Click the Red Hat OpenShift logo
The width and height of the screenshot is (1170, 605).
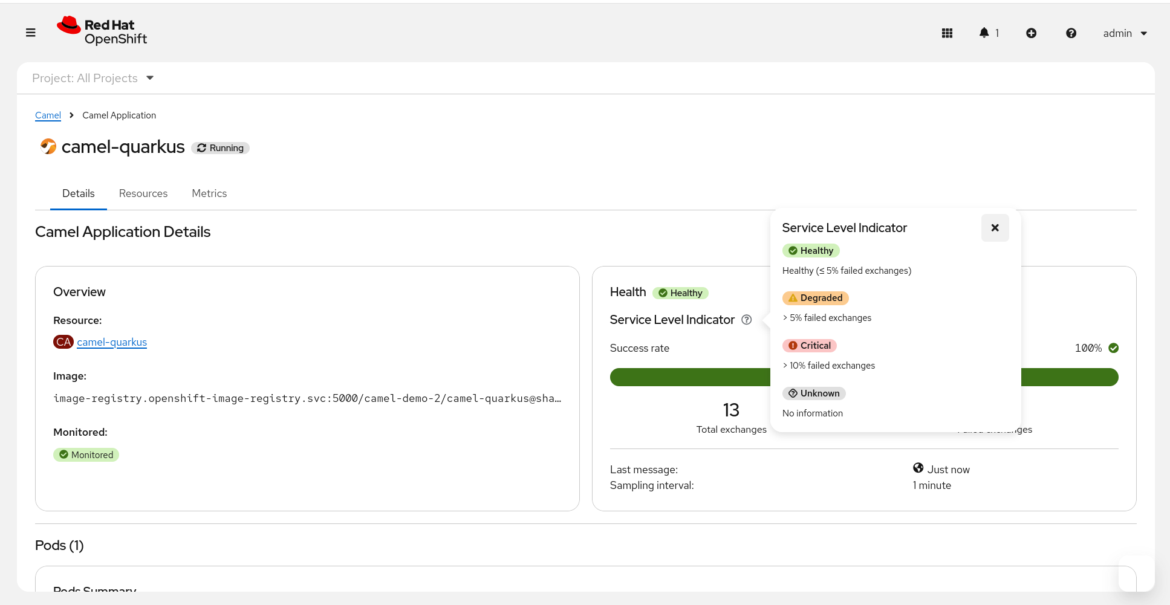point(102,31)
